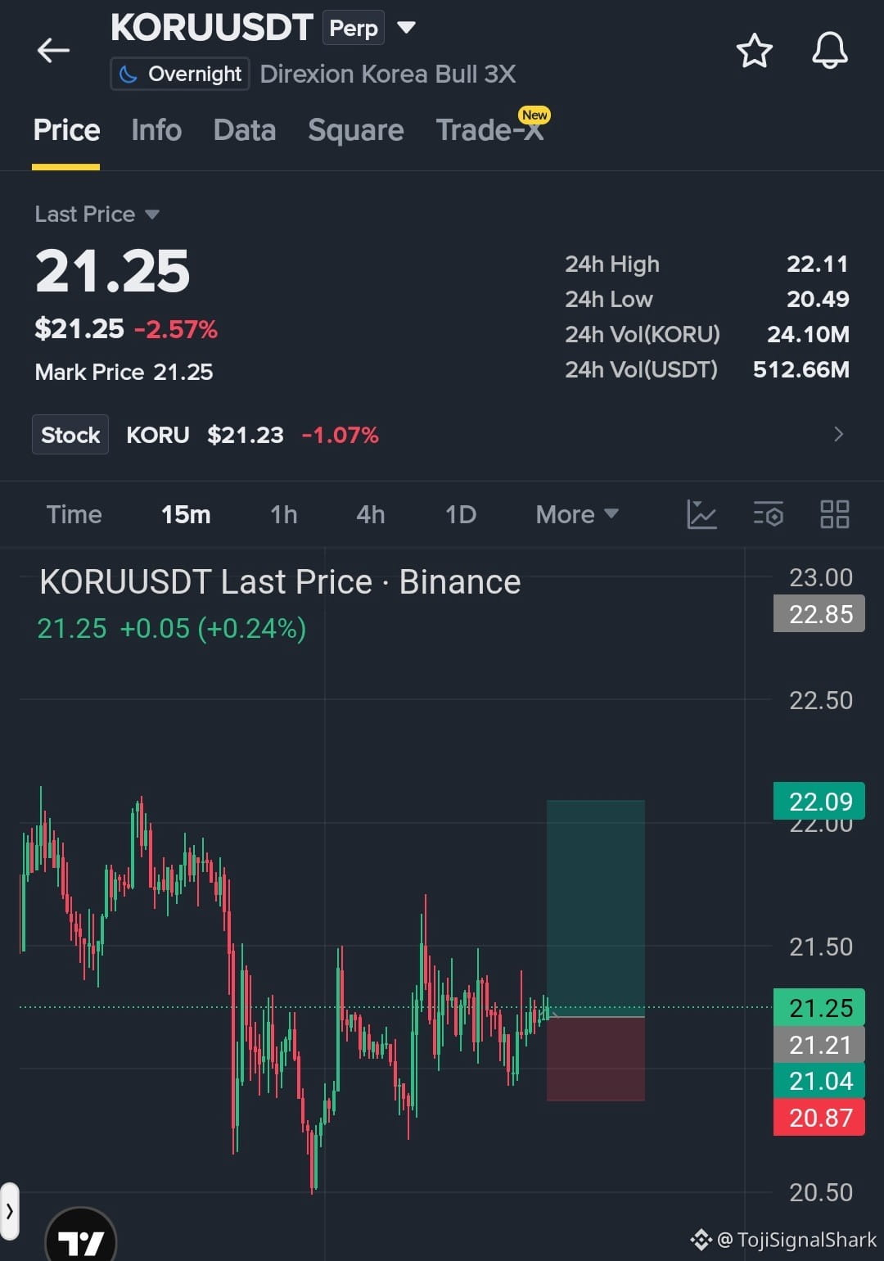Screen dimensions: 884x1261
Task: Add KORUUSDT to favorites with star icon
Action: 754,51
